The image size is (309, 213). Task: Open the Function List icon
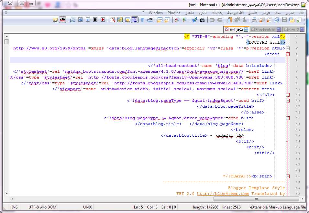click(x=113, y=20)
